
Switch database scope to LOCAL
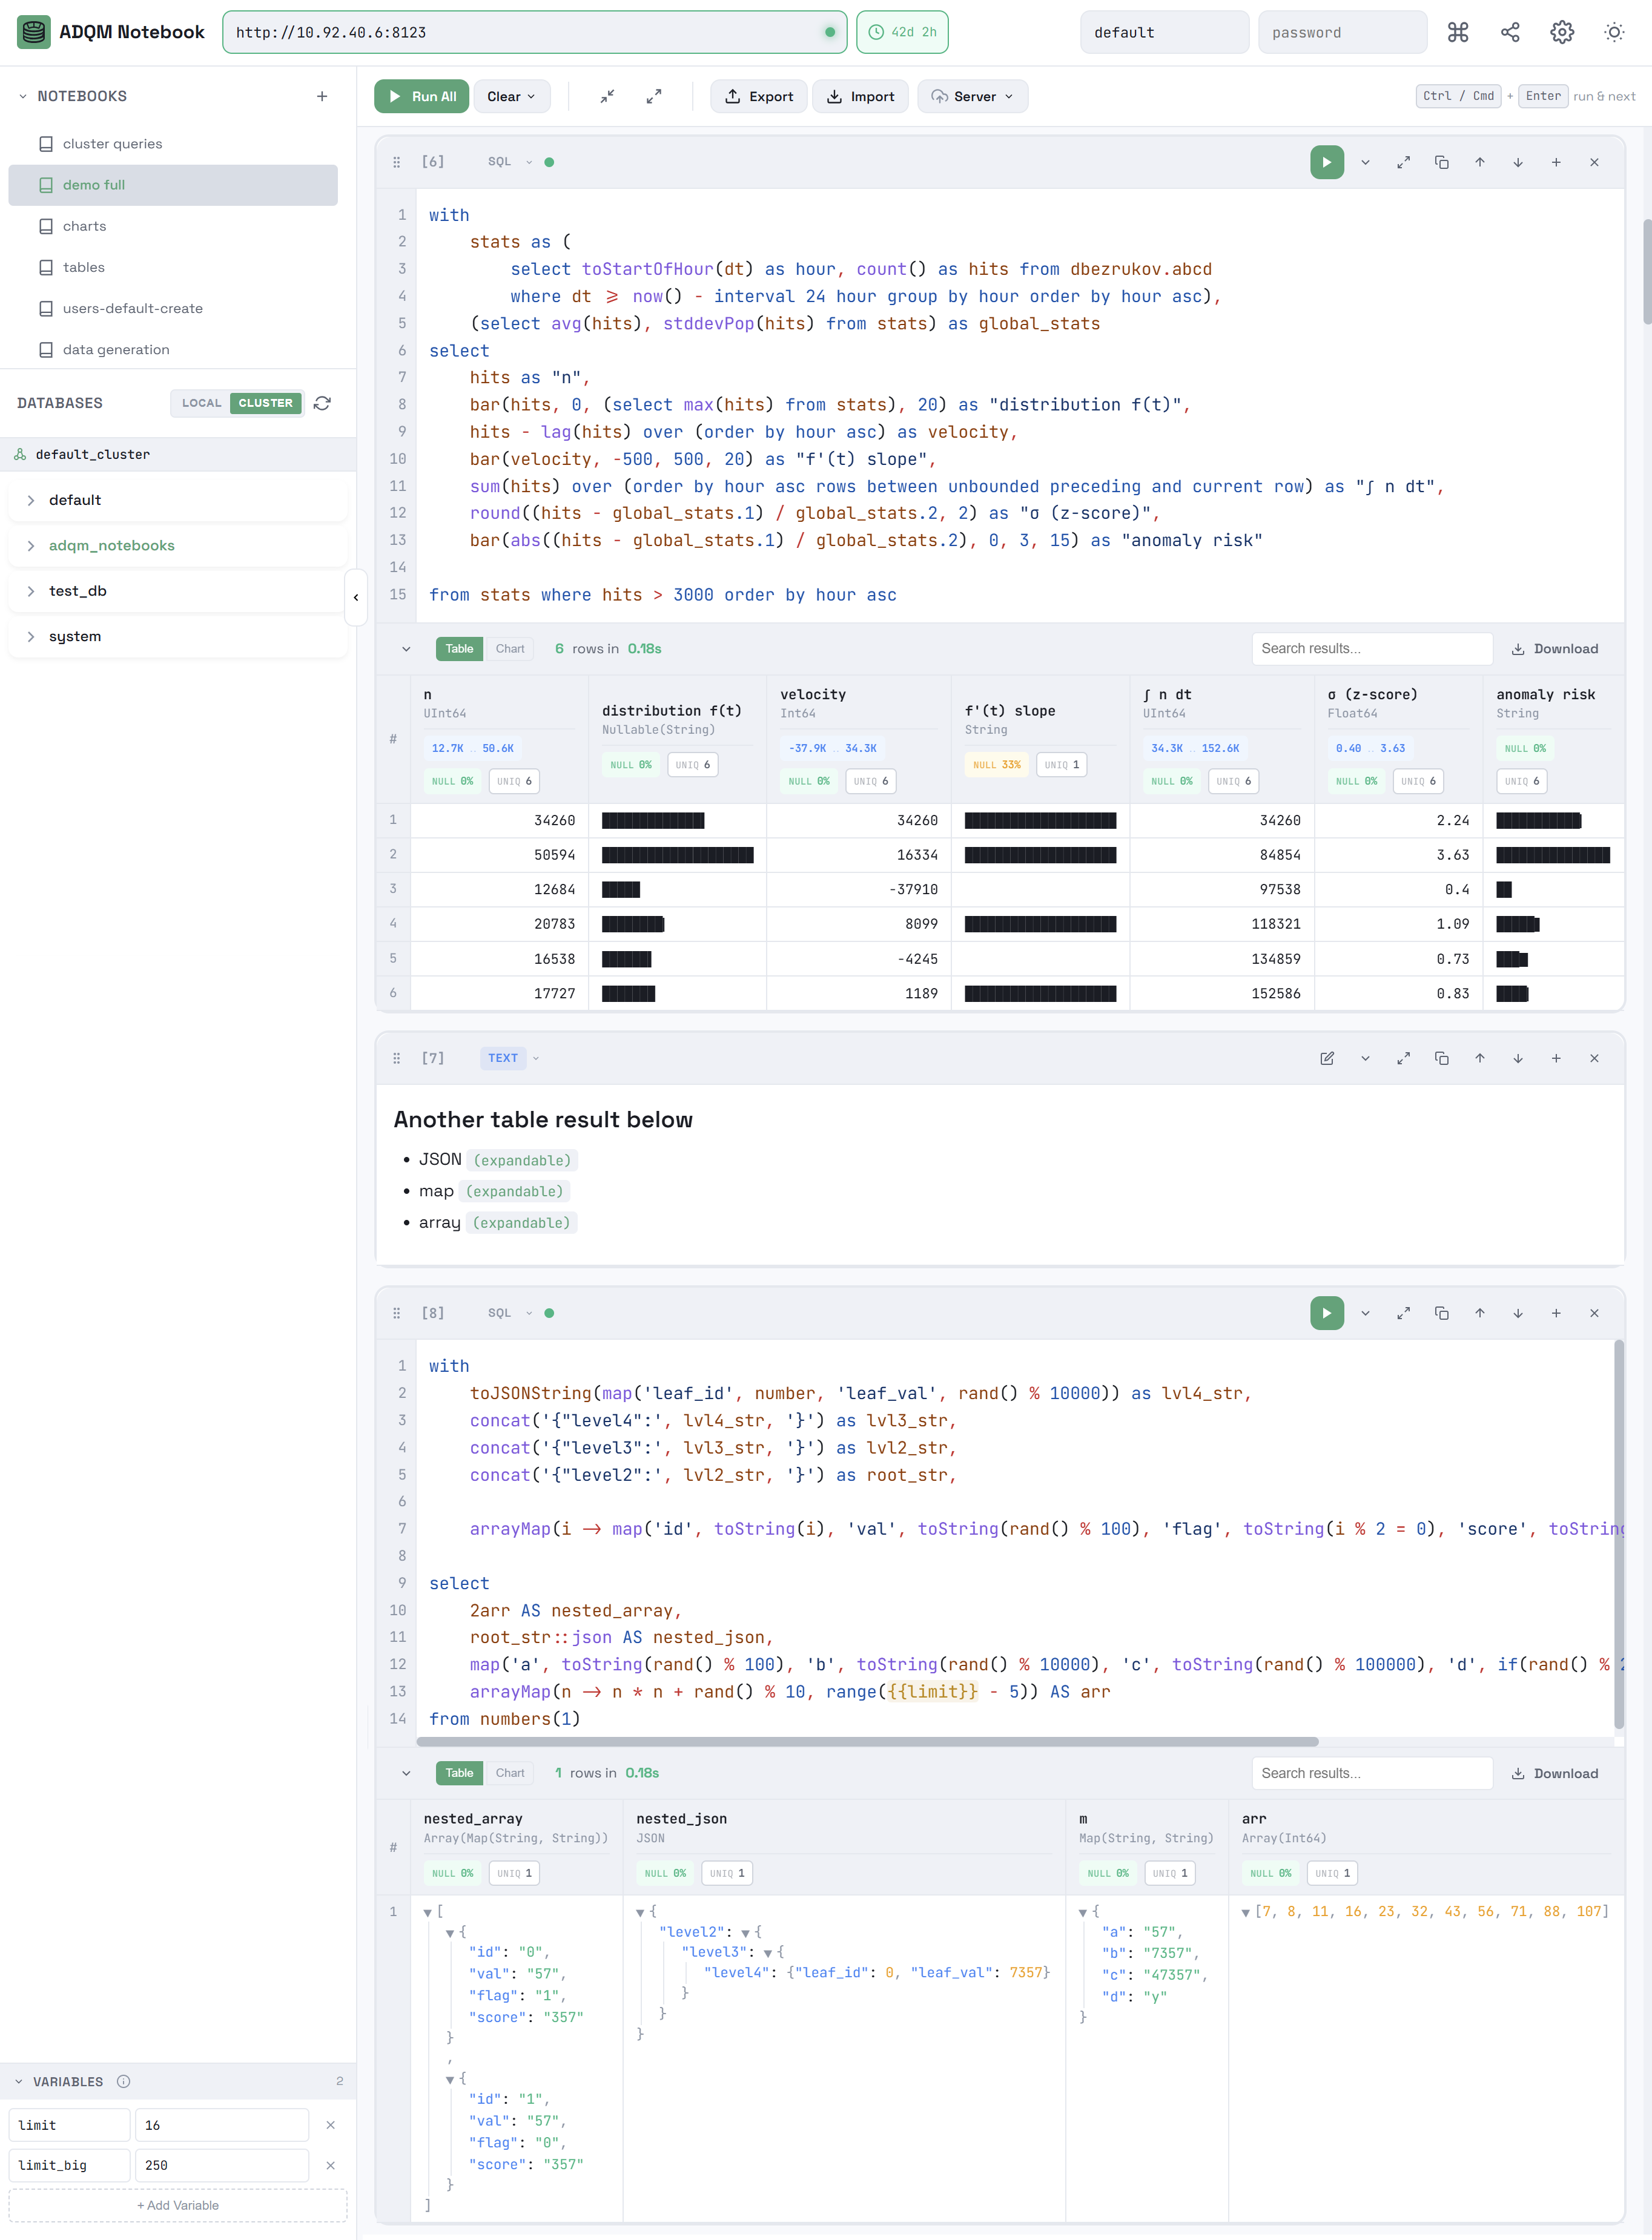click(202, 403)
